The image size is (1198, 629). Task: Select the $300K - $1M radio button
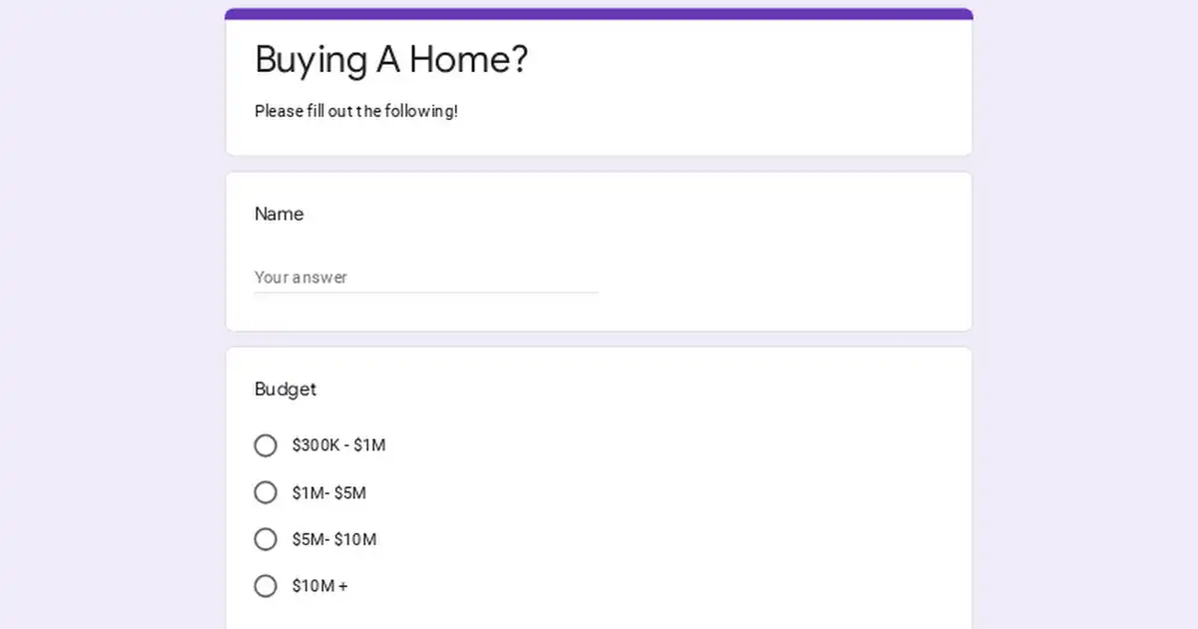click(x=266, y=445)
